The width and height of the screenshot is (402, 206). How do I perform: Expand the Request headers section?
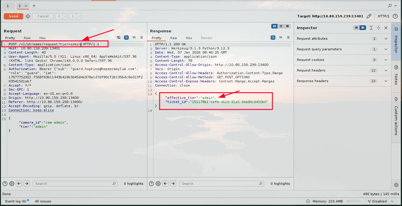[x=386, y=70]
